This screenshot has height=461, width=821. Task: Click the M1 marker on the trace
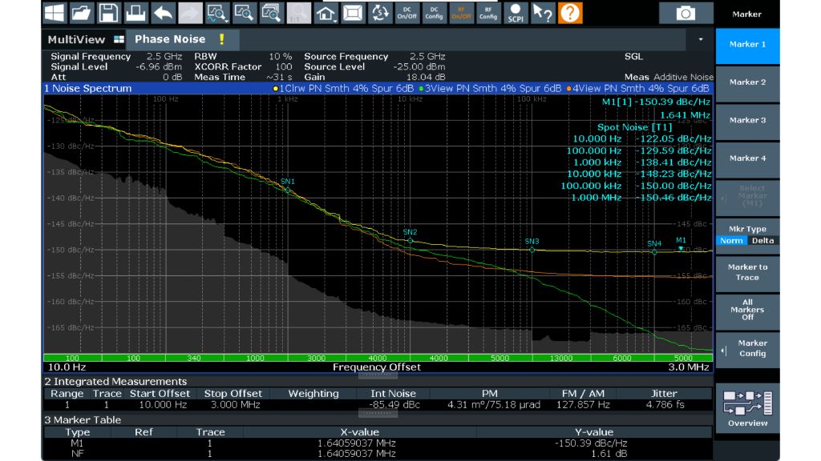pyautogui.click(x=681, y=249)
